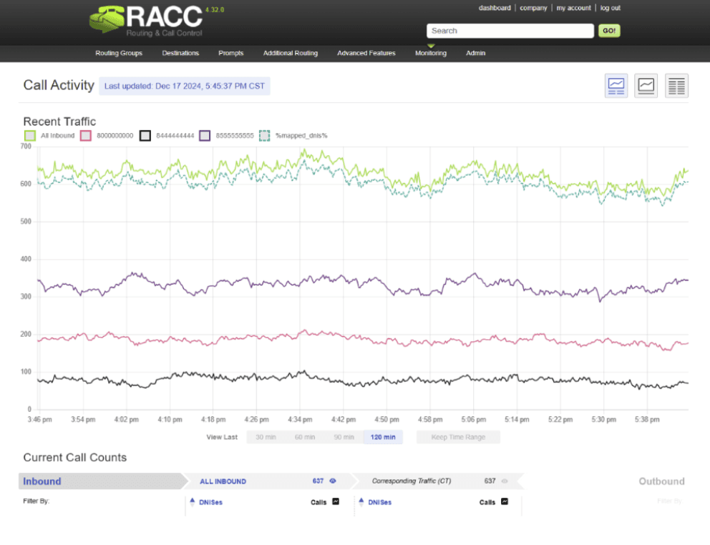Sort Corresponding Traffic DNISes by arrow
710x545 pixels.
coord(361,501)
